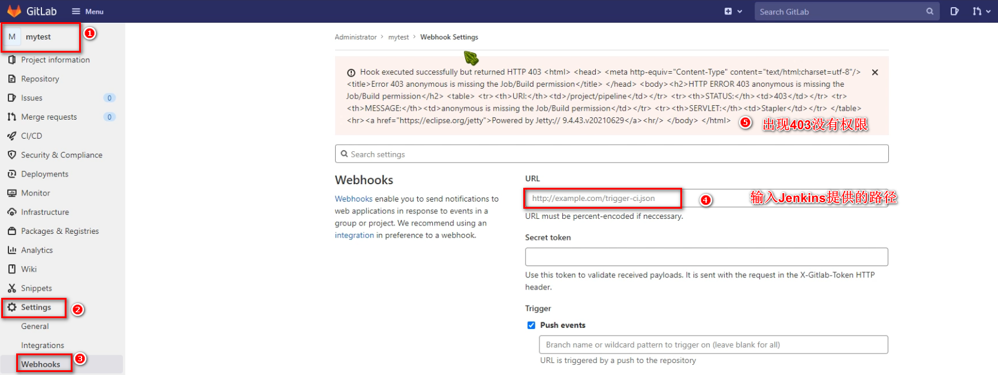Click the Issues sidebar icon
The width and height of the screenshot is (998, 375).
click(x=12, y=98)
